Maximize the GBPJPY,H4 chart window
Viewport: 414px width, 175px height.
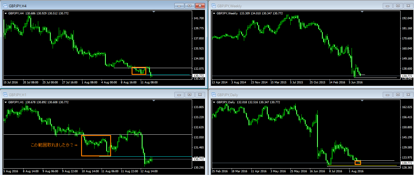tap(189, 5)
